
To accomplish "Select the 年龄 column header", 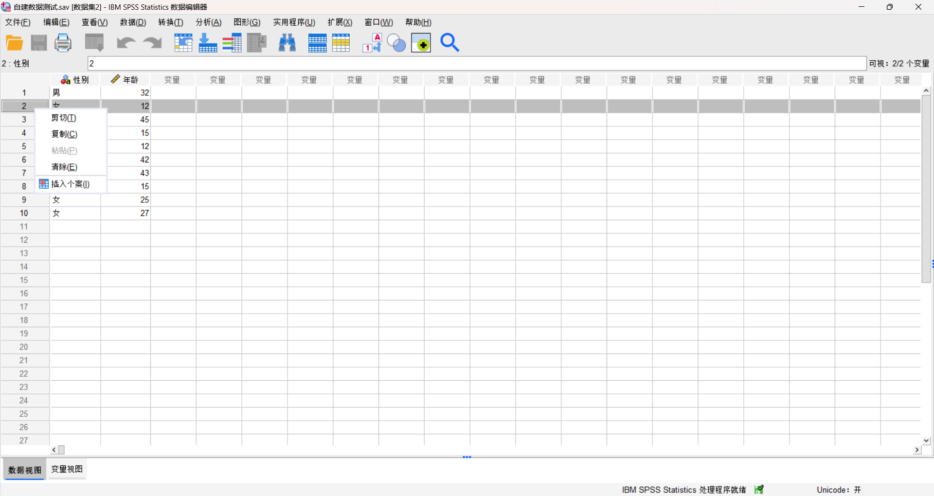I will tap(126, 80).
